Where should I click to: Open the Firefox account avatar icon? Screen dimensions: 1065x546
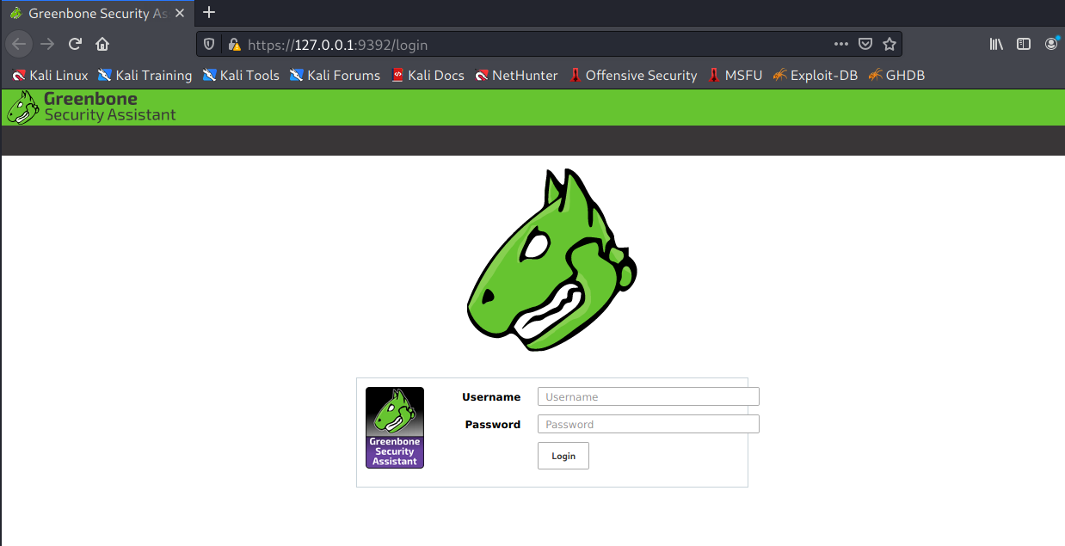[x=1051, y=45]
